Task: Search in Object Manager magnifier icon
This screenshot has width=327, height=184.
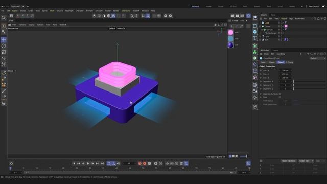Action: (x=315, y=19)
